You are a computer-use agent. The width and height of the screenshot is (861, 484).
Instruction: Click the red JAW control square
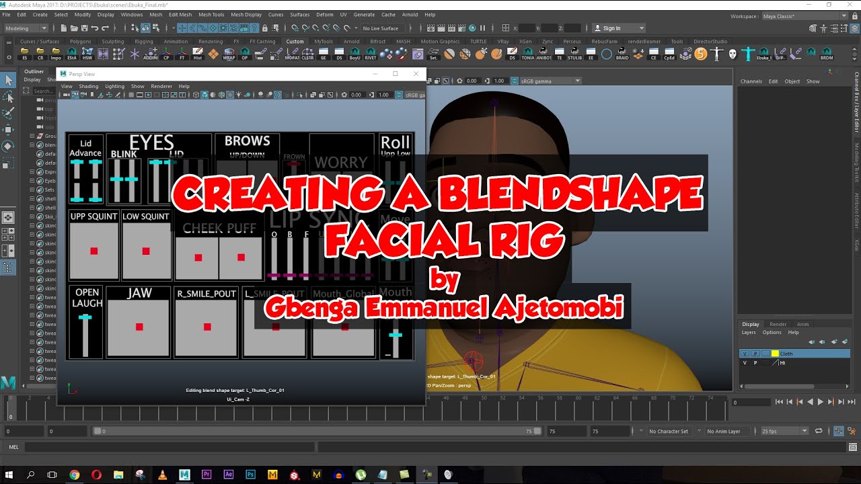[139, 327]
